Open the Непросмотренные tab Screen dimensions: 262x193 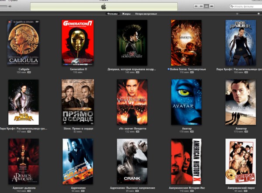coord(146,14)
